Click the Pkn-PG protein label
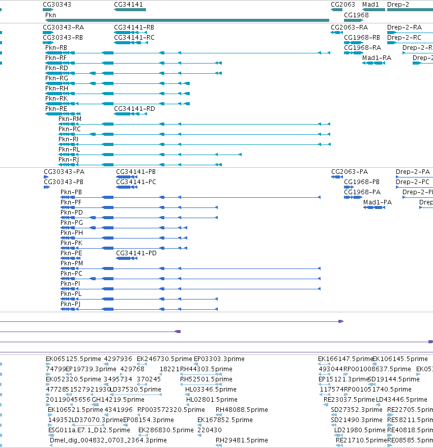 pyautogui.click(x=72, y=223)
